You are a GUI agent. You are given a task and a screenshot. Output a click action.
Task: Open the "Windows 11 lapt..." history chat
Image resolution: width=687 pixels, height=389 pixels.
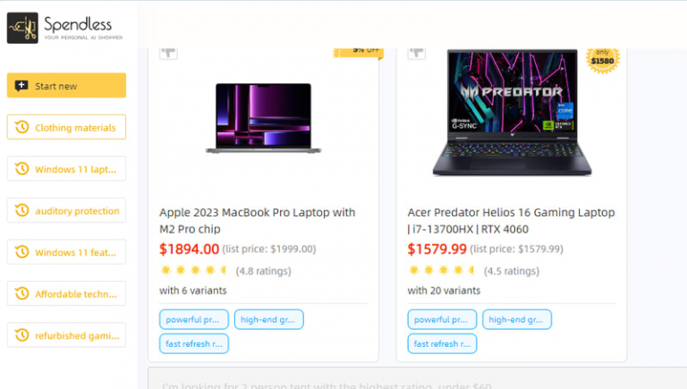[66, 169]
